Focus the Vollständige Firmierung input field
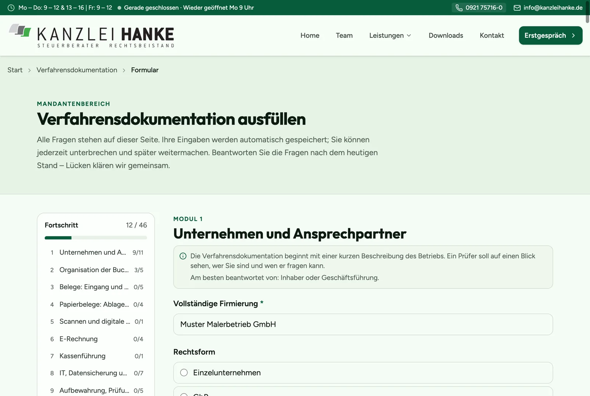This screenshot has width=590, height=396. pos(363,324)
